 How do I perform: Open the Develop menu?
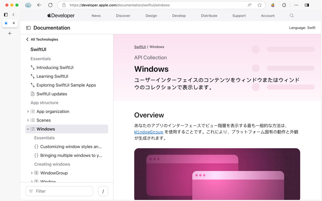point(179,16)
